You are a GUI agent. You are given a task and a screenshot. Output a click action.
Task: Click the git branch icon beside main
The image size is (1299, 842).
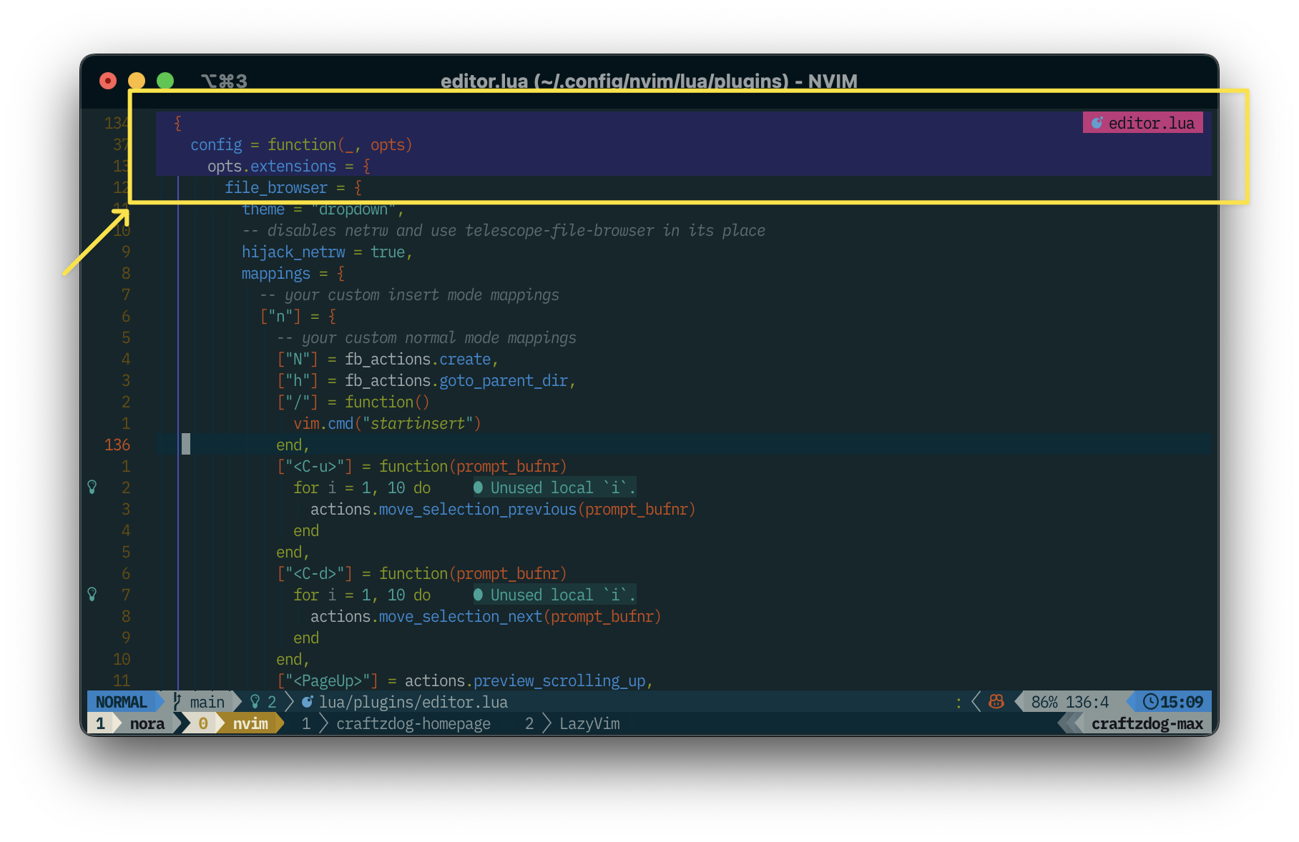coord(177,702)
